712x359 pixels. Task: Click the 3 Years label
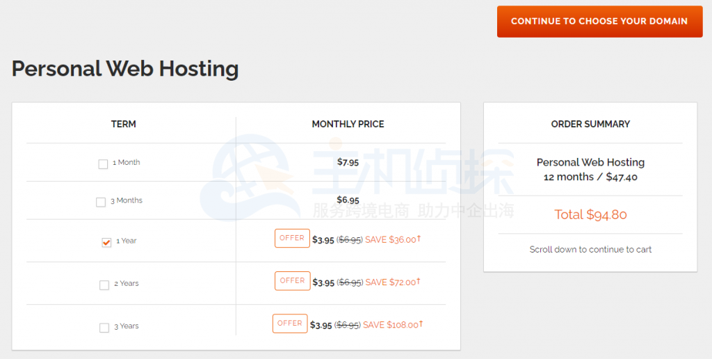pos(127,326)
